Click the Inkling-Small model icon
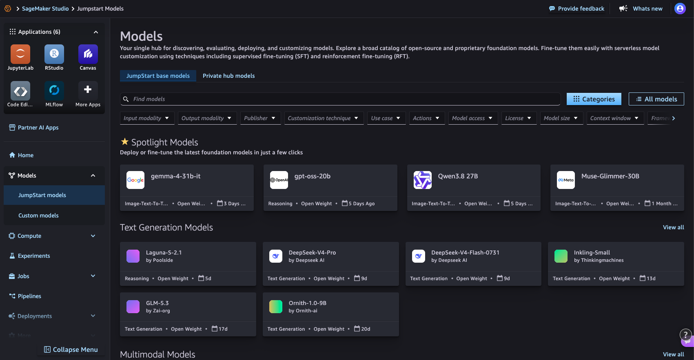694x360 pixels. coord(561,256)
